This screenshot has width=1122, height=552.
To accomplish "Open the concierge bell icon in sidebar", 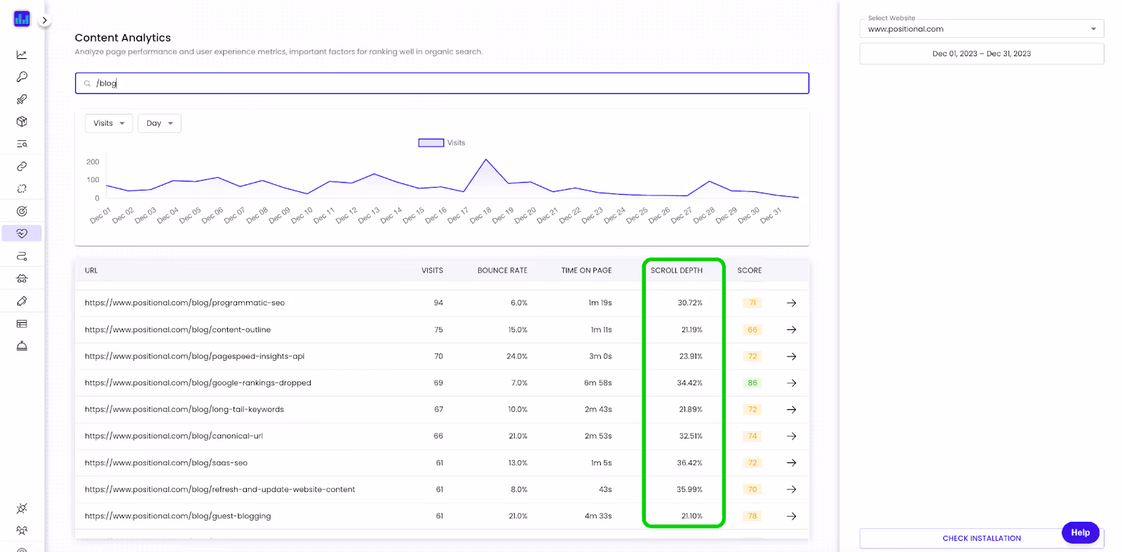I will (22, 346).
